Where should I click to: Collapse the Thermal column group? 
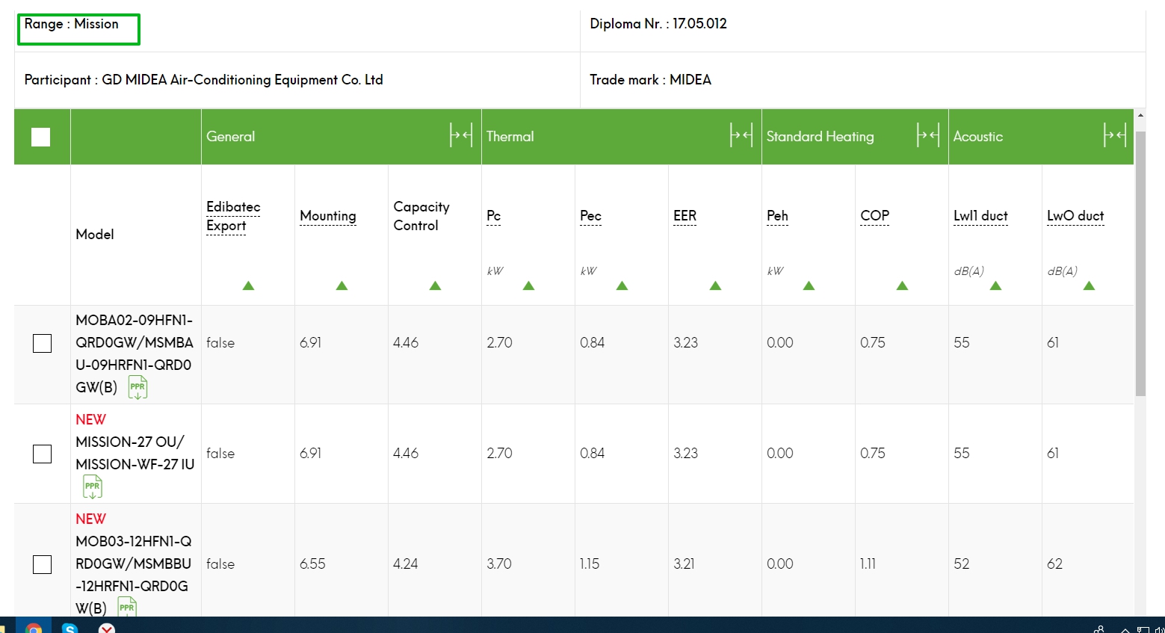click(741, 135)
